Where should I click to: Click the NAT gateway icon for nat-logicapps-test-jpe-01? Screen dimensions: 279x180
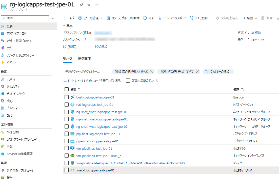(72, 105)
